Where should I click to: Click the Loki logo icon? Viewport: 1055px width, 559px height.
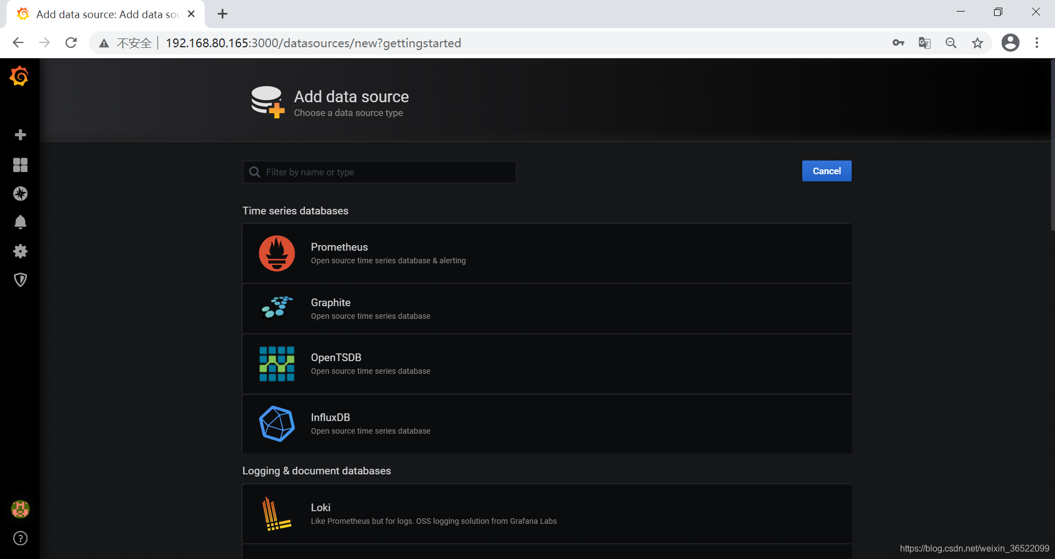point(276,514)
